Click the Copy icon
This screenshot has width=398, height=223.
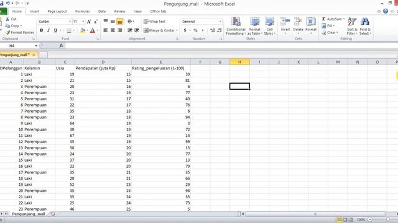tap(7, 26)
